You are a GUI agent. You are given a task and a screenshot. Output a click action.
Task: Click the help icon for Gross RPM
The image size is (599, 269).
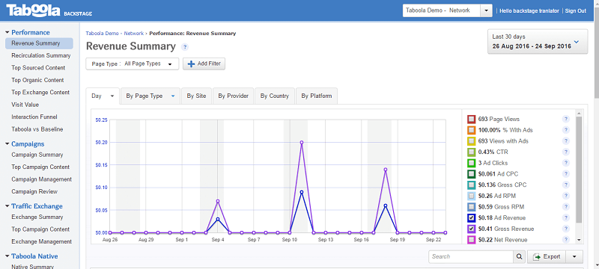point(566,207)
